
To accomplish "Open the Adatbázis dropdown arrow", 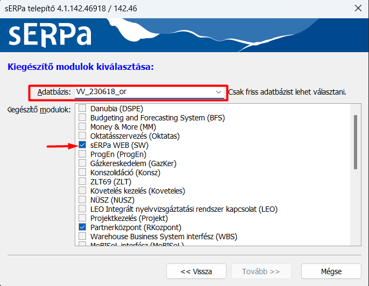I will tap(218, 92).
